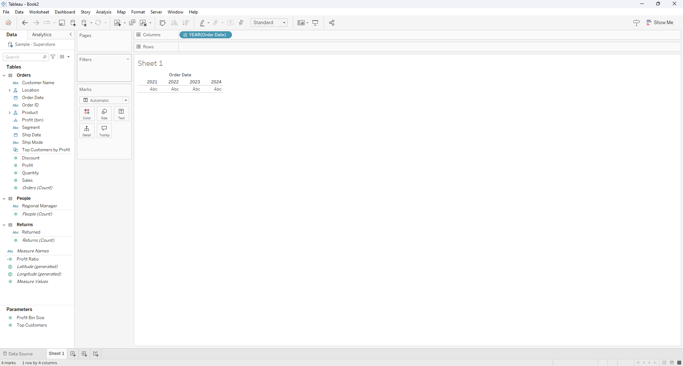Open the Data Guide icon near Show Me
Image resolution: width=683 pixels, height=366 pixels.
click(637, 23)
